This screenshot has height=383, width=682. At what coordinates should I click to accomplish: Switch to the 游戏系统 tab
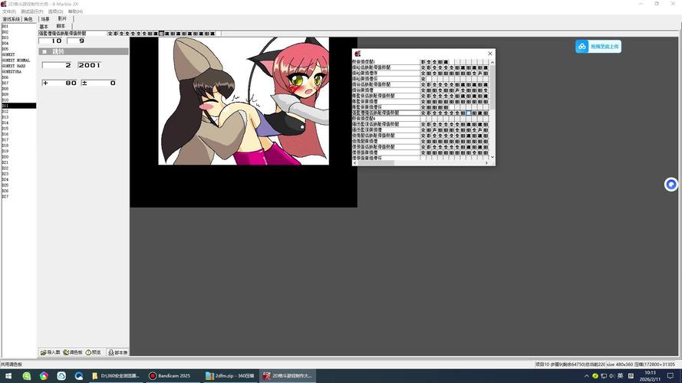(x=12, y=19)
